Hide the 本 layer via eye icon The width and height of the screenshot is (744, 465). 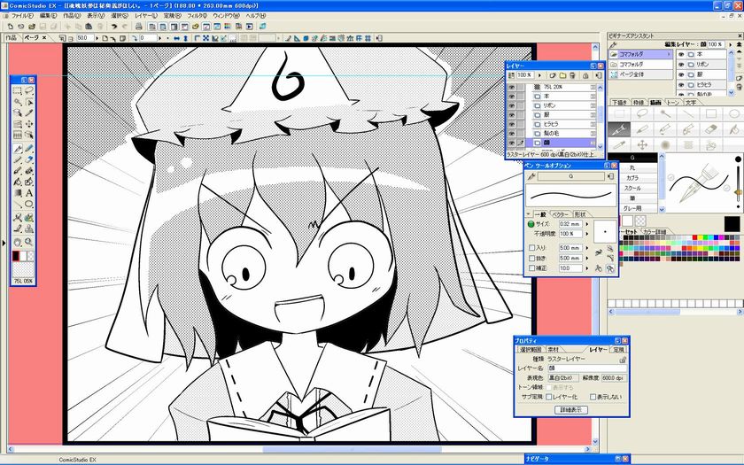(x=512, y=97)
